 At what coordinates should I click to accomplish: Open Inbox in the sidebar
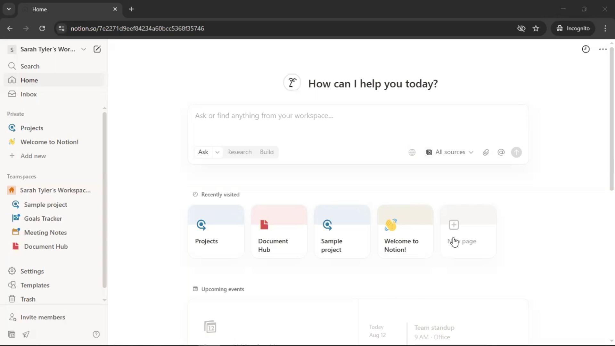(29, 94)
